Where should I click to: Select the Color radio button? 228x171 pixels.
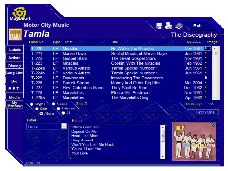pyautogui.click(x=37, y=109)
